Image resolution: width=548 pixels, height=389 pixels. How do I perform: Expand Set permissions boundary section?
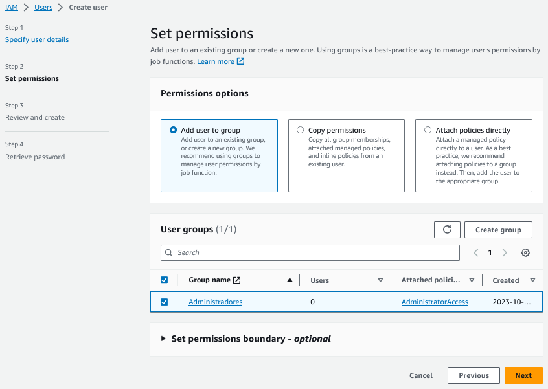tap(163, 339)
